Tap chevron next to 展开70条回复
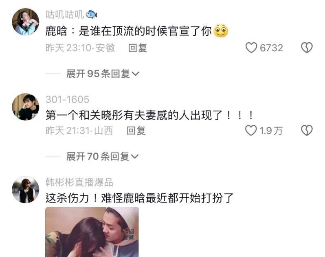This screenshot has width=325, height=257. pyautogui.click(x=134, y=157)
